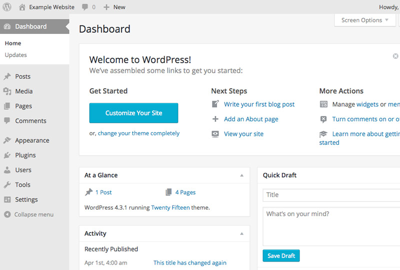
Task: Click the plus icon next to New
Action: coord(106,7)
